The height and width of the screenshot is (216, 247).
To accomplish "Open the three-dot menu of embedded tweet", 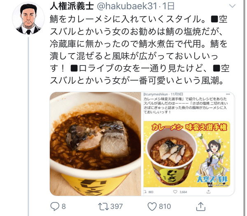I will pyautogui.click(x=228, y=94).
